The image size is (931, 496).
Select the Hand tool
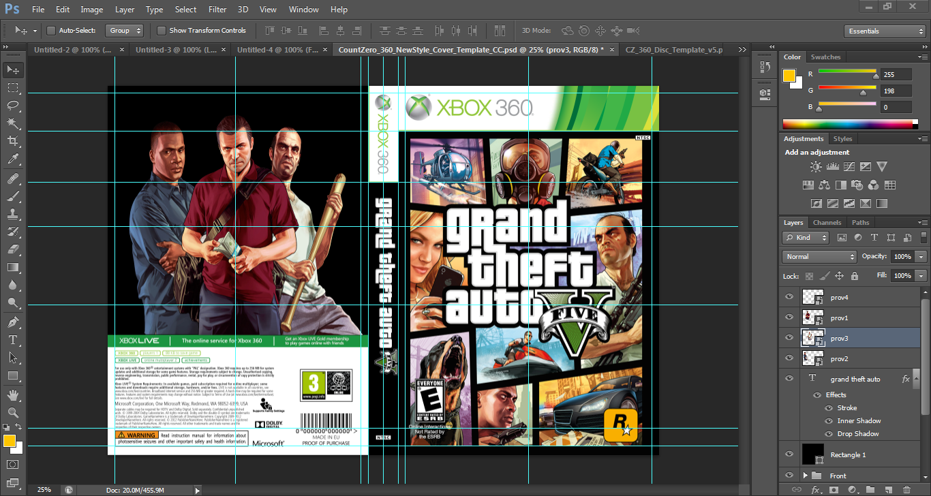coord(13,394)
